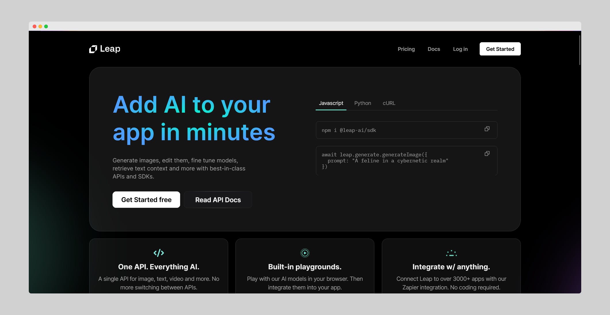This screenshot has width=610, height=315.
Task: Click the page vertical scrollbar
Action: tap(579, 50)
